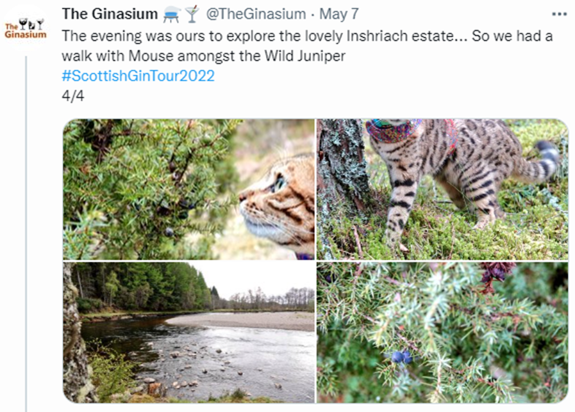Click The Ginasium profile avatar logo
575x412 pixels.
coord(26,28)
